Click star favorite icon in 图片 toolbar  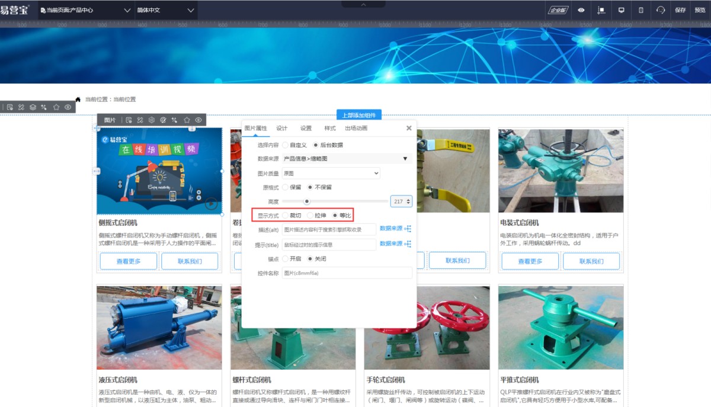187,120
